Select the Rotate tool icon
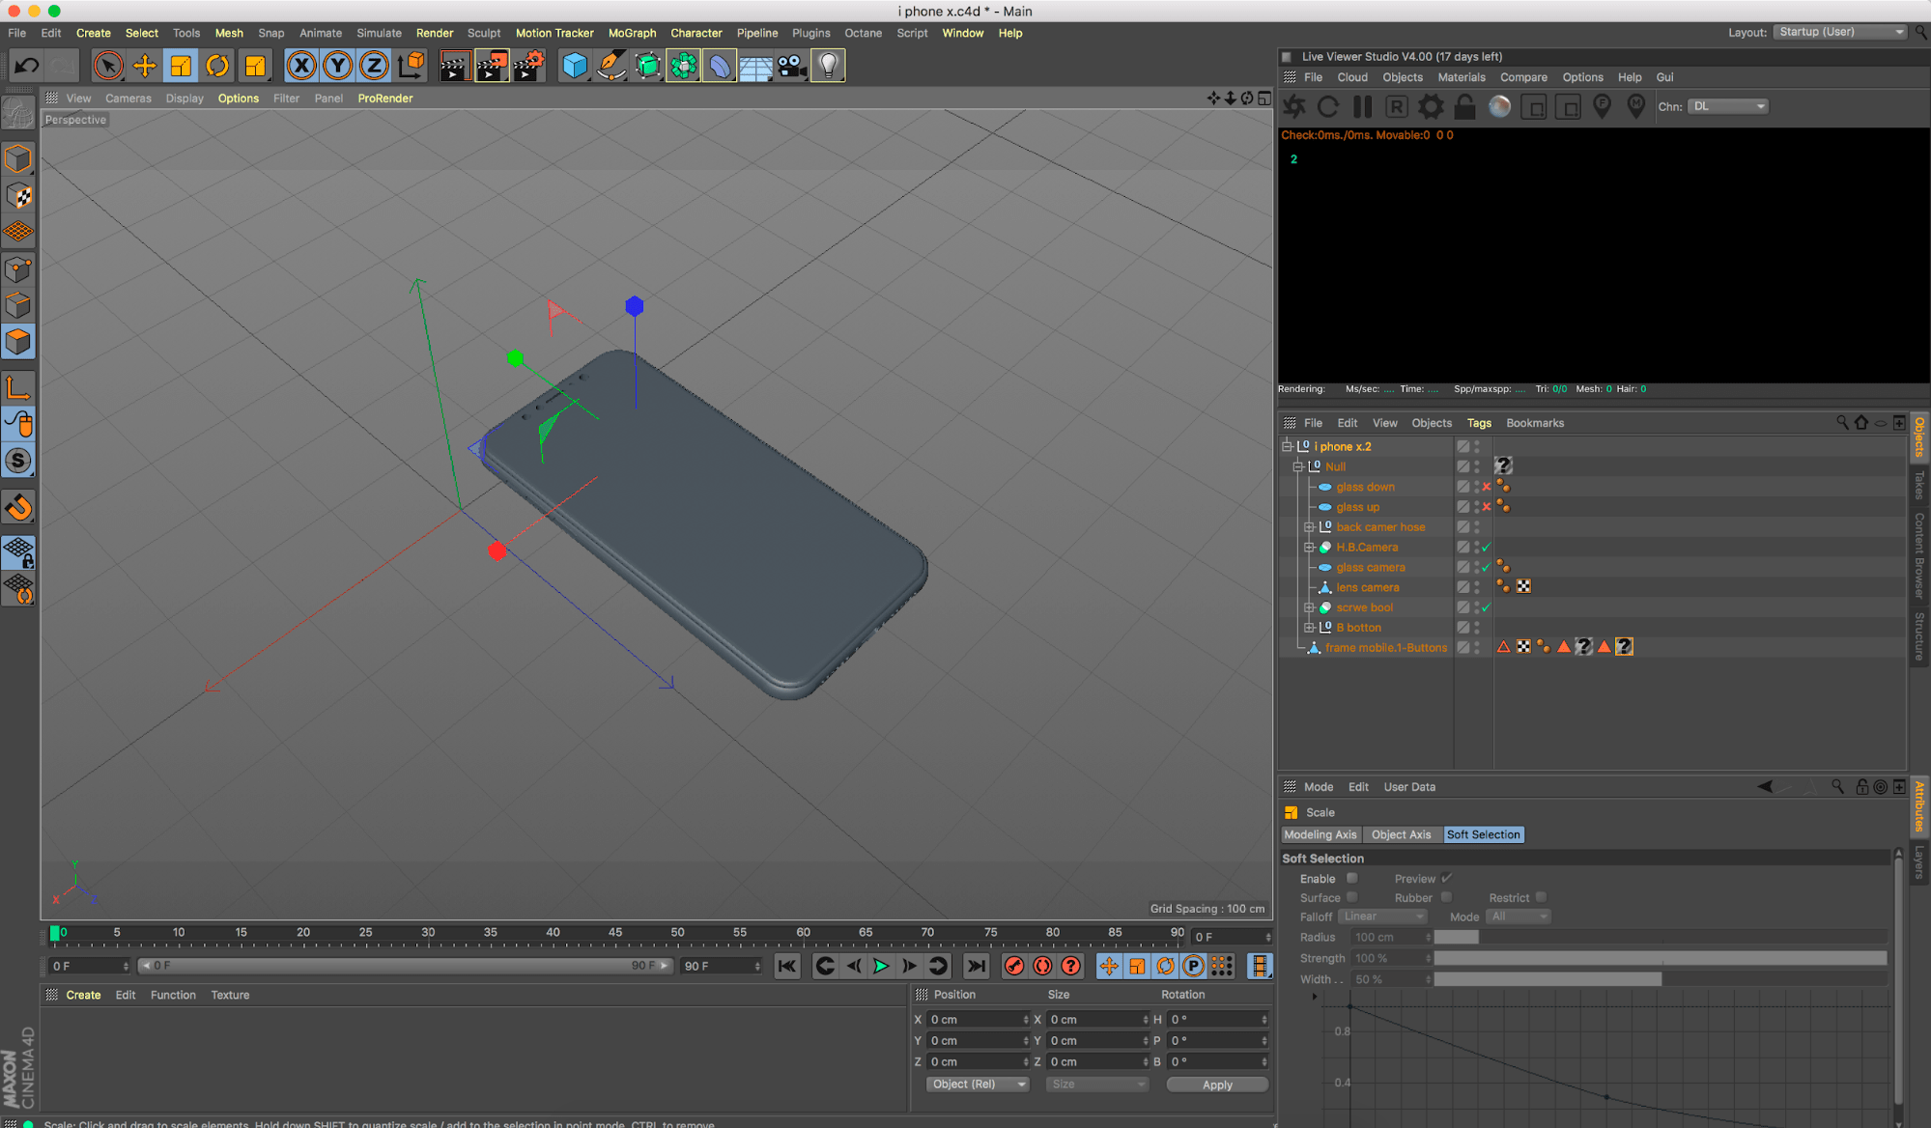Screen dimensions: 1931x1128 (217, 66)
